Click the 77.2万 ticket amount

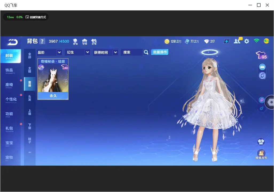195,42
